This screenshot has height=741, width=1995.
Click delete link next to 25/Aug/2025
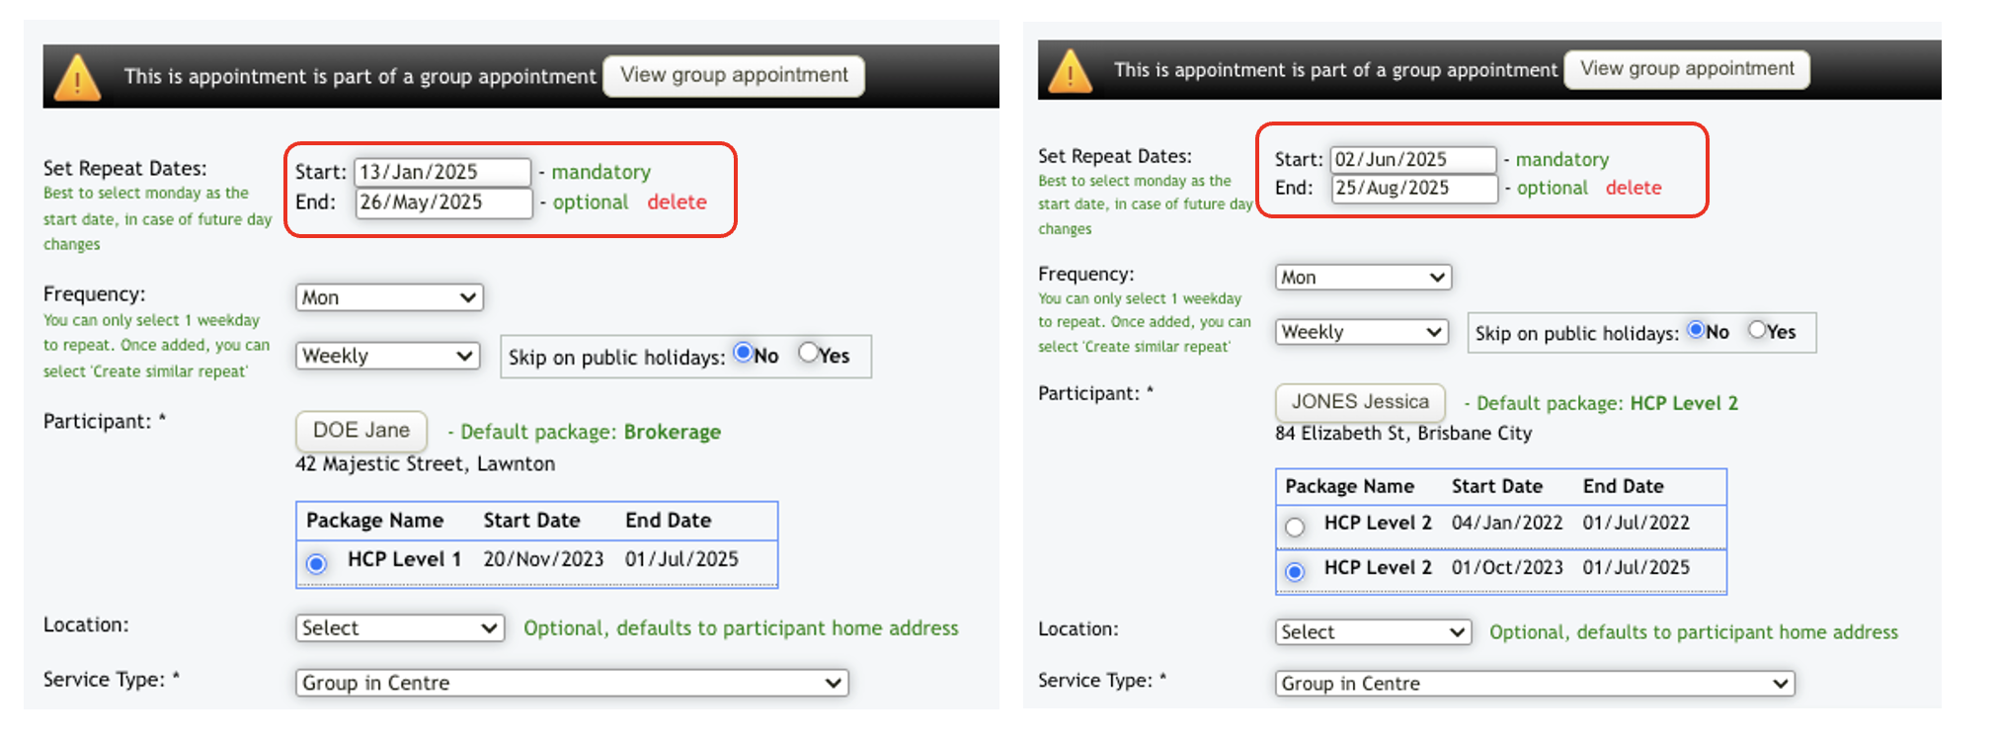1633,188
